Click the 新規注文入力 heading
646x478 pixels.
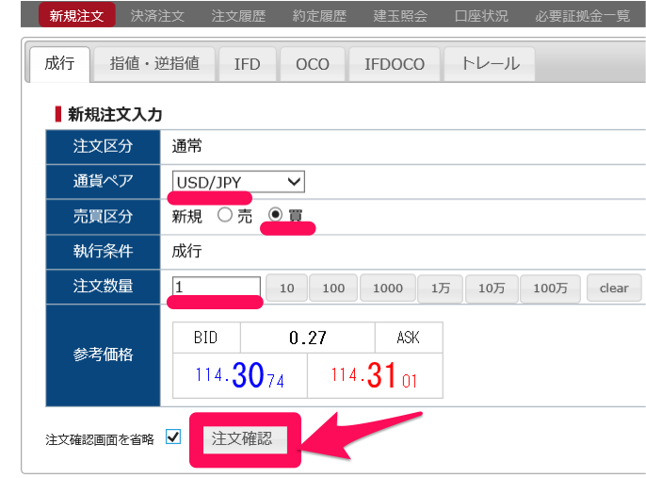[115, 114]
